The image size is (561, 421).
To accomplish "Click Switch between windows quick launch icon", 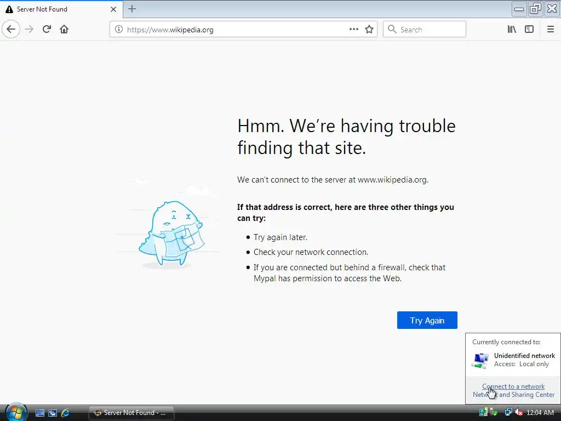I will click(52, 413).
